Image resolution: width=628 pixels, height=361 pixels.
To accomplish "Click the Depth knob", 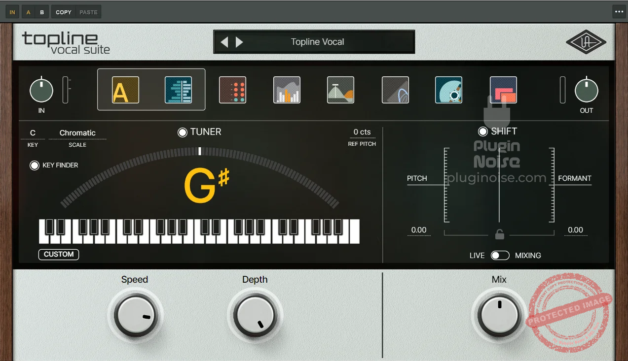I will click(255, 316).
